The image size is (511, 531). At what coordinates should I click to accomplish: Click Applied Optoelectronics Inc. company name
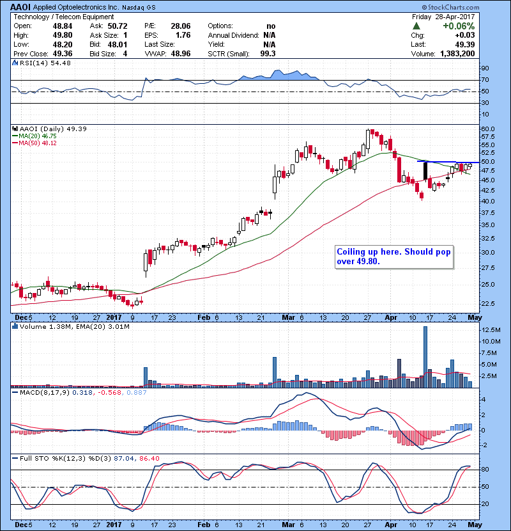coord(76,8)
